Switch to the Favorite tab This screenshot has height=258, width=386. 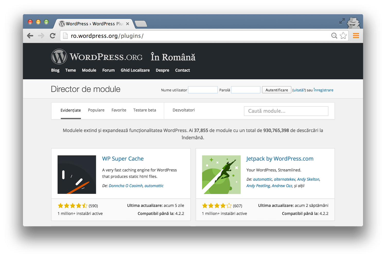coord(119,110)
